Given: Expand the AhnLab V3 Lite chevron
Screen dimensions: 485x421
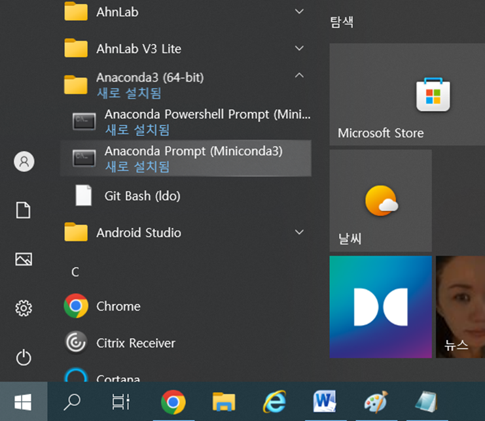Looking at the screenshot, I should click(x=299, y=48).
